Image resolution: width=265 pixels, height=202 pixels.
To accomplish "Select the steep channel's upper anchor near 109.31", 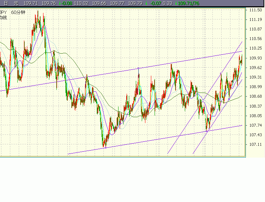I will click(x=221, y=73).
